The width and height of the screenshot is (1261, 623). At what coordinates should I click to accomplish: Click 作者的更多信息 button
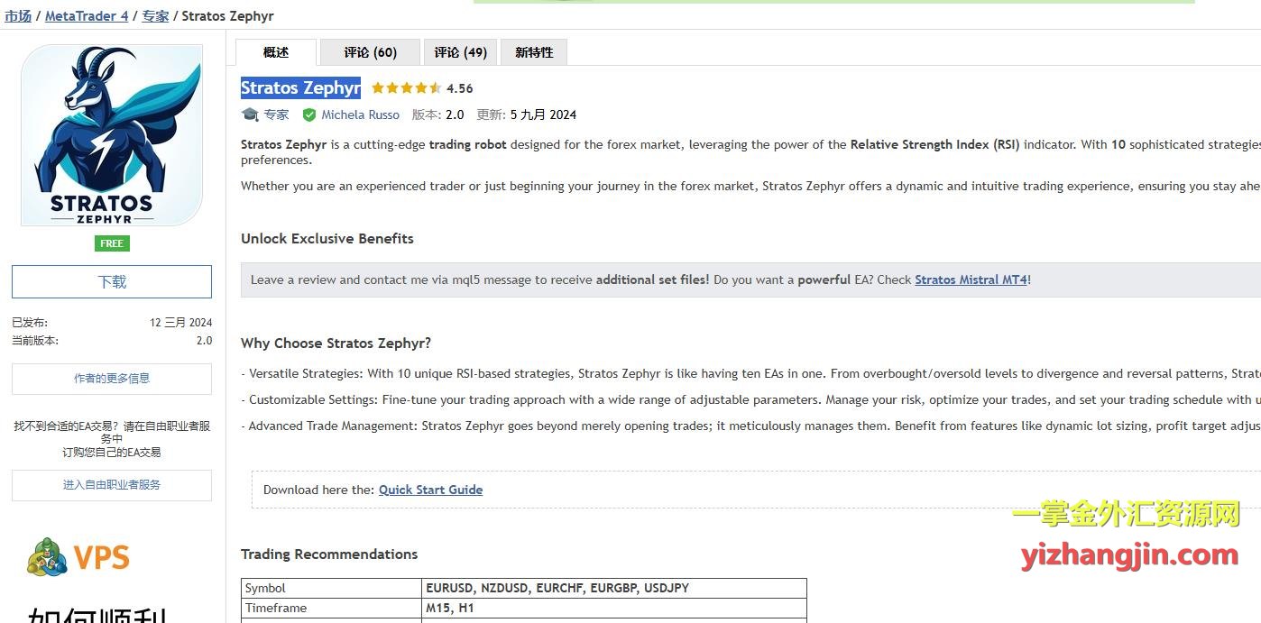112,379
